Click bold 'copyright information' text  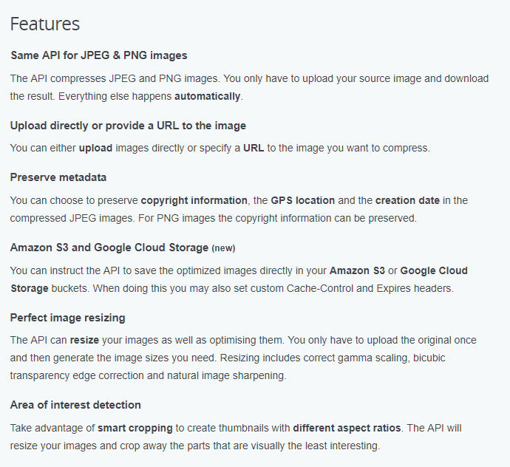pyautogui.click(x=194, y=201)
